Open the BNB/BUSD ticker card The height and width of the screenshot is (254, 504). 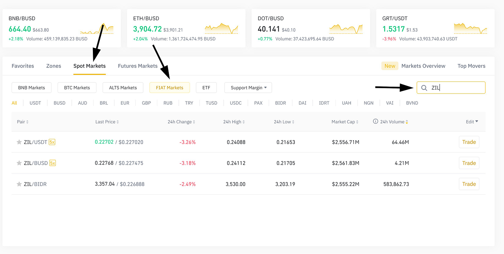62,28
